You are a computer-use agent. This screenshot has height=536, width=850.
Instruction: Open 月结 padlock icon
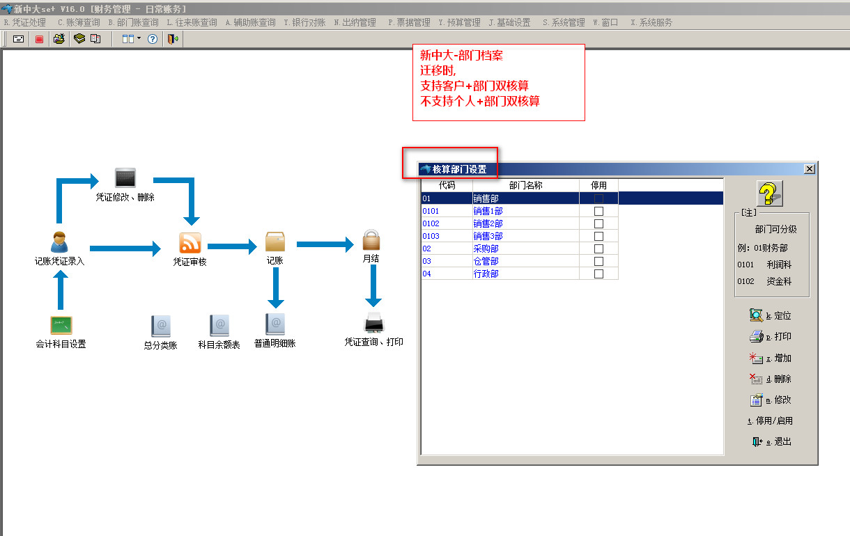point(371,241)
